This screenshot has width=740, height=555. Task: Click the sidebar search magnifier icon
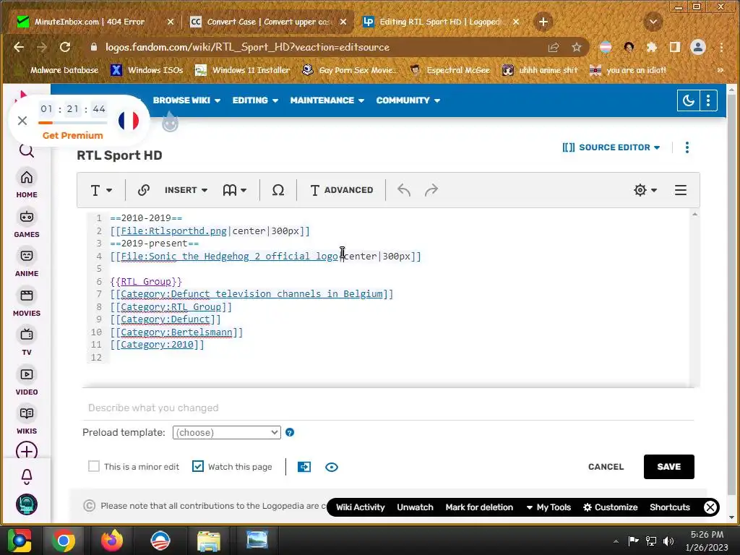point(27,150)
